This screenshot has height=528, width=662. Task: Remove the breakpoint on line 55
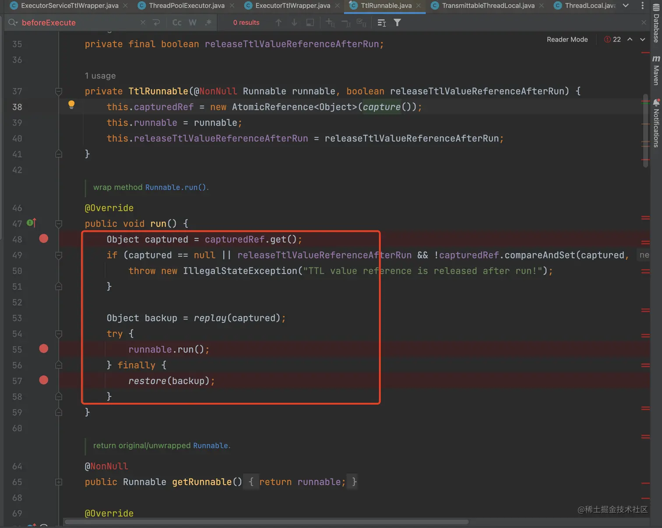point(44,348)
